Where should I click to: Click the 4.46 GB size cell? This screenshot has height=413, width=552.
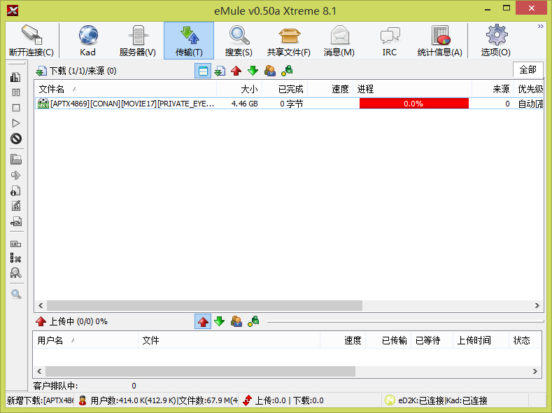244,104
